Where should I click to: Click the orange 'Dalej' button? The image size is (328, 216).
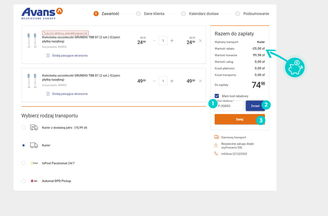(x=240, y=119)
